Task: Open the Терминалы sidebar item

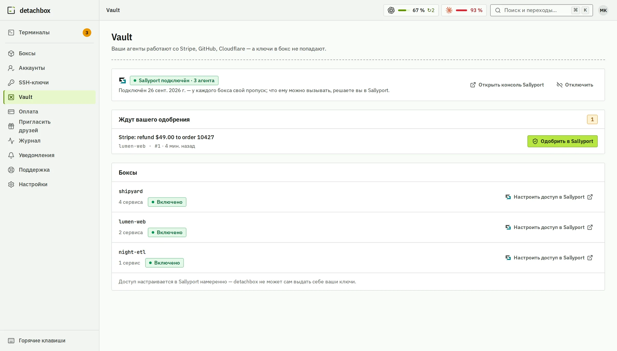Action: click(x=49, y=32)
